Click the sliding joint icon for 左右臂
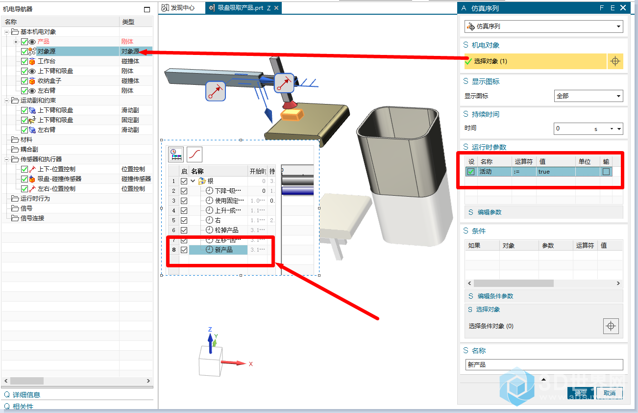 click(32, 130)
